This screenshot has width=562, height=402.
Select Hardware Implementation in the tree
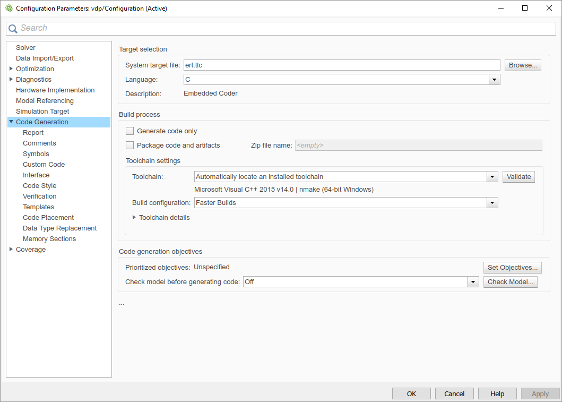pyautogui.click(x=55, y=90)
